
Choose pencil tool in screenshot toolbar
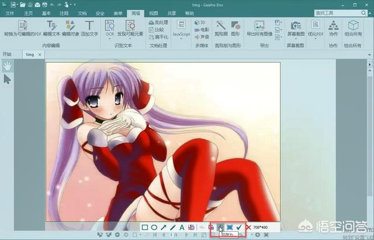[173, 227]
